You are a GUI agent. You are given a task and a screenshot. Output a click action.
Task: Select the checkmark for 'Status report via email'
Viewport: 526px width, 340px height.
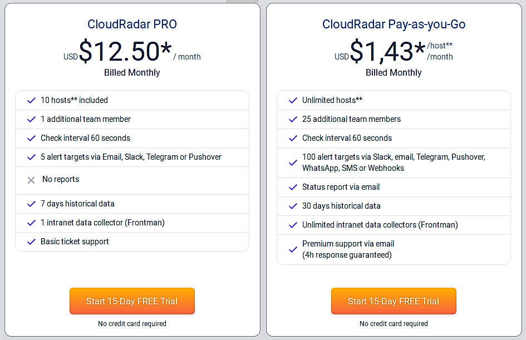(x=293, y=188)
